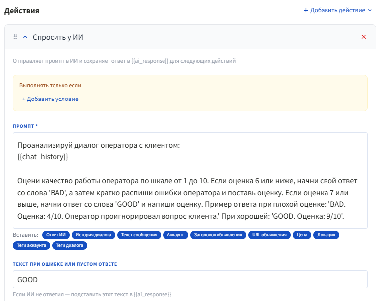Insert the Локация variable chip
Viewport: 382px width, 301px height.
click(326, 235)
